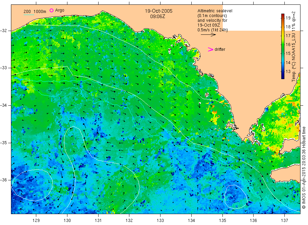308x225 pixels.
Task: Click the 'drifter' legend label
Action: pyautogui.click(x=220, y=49)
